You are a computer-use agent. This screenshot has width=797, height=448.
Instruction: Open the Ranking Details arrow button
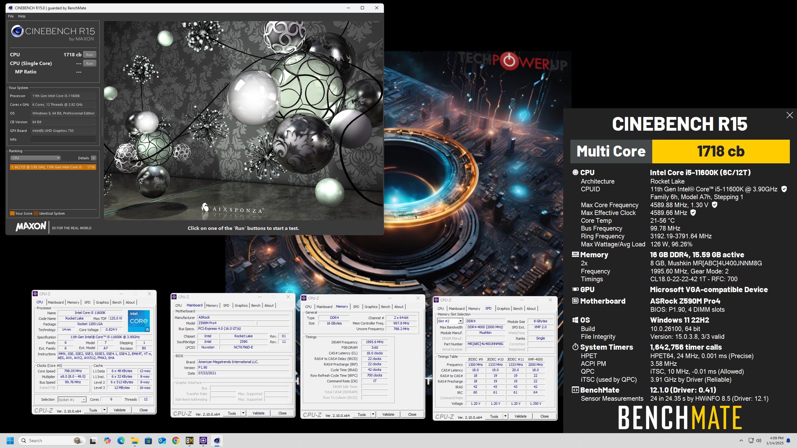pyautogui.click(x=93, y=158)
